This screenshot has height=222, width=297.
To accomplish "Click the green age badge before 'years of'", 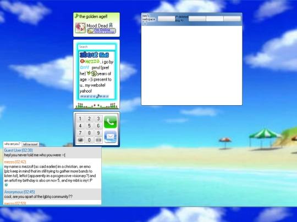I will pos(94,73).
